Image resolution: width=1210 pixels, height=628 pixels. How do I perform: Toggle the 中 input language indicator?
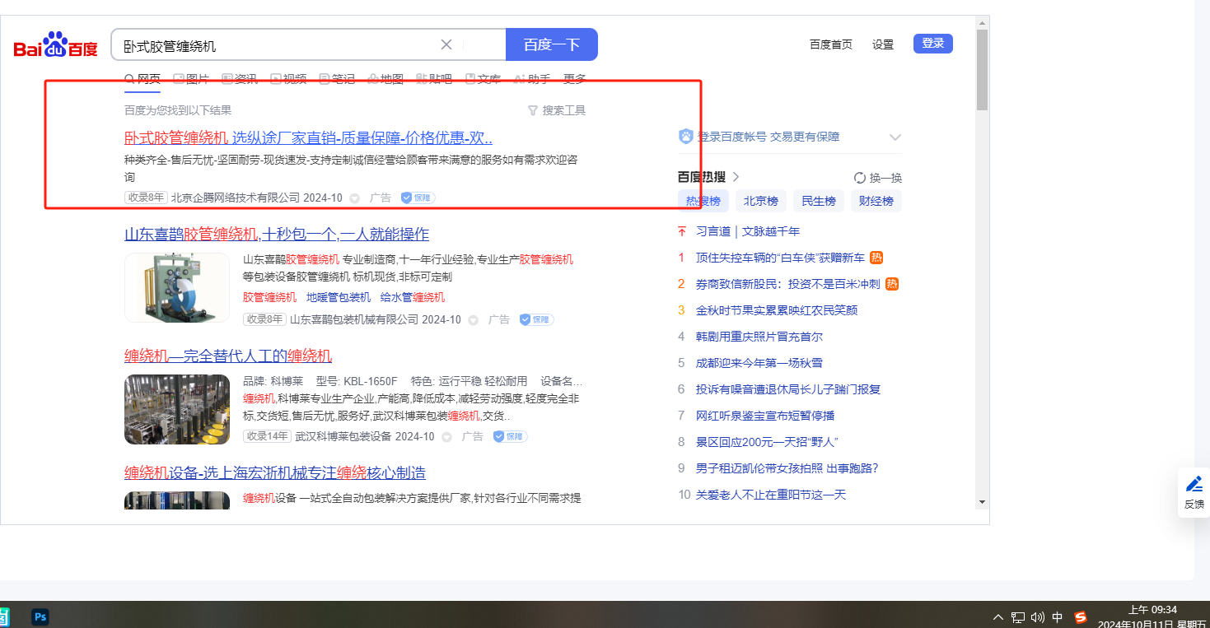1058,617
